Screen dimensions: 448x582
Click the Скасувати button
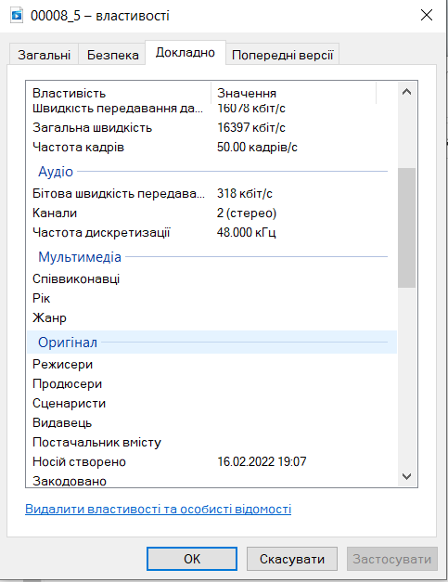click(x=292, y=559)
